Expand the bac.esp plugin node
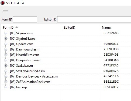The width and height of the screenshot is (131, 101). pyautogui.click(x=6, y=87)
